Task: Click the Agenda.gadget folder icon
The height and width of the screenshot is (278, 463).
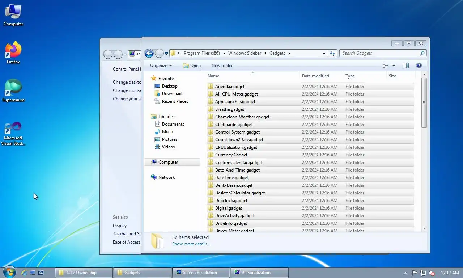Action: pos(211,87)
